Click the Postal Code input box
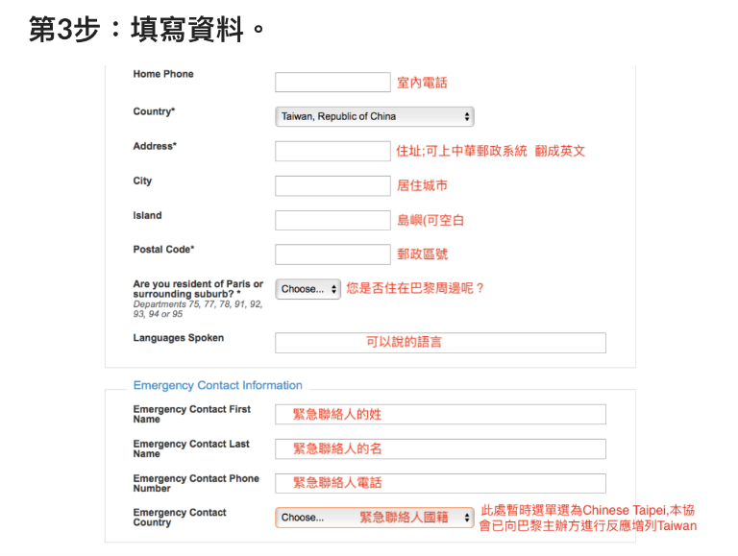Viewport: 738px width, 556px height. [x=332, y=254]
